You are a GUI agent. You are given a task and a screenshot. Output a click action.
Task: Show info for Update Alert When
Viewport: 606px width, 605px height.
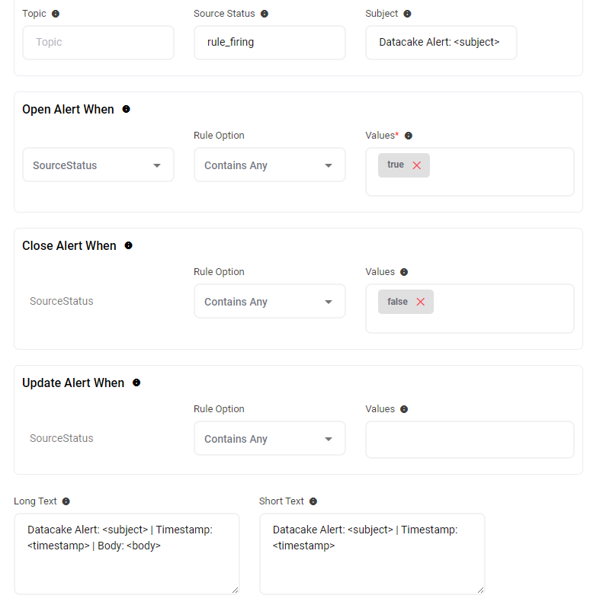pos(136,383)
